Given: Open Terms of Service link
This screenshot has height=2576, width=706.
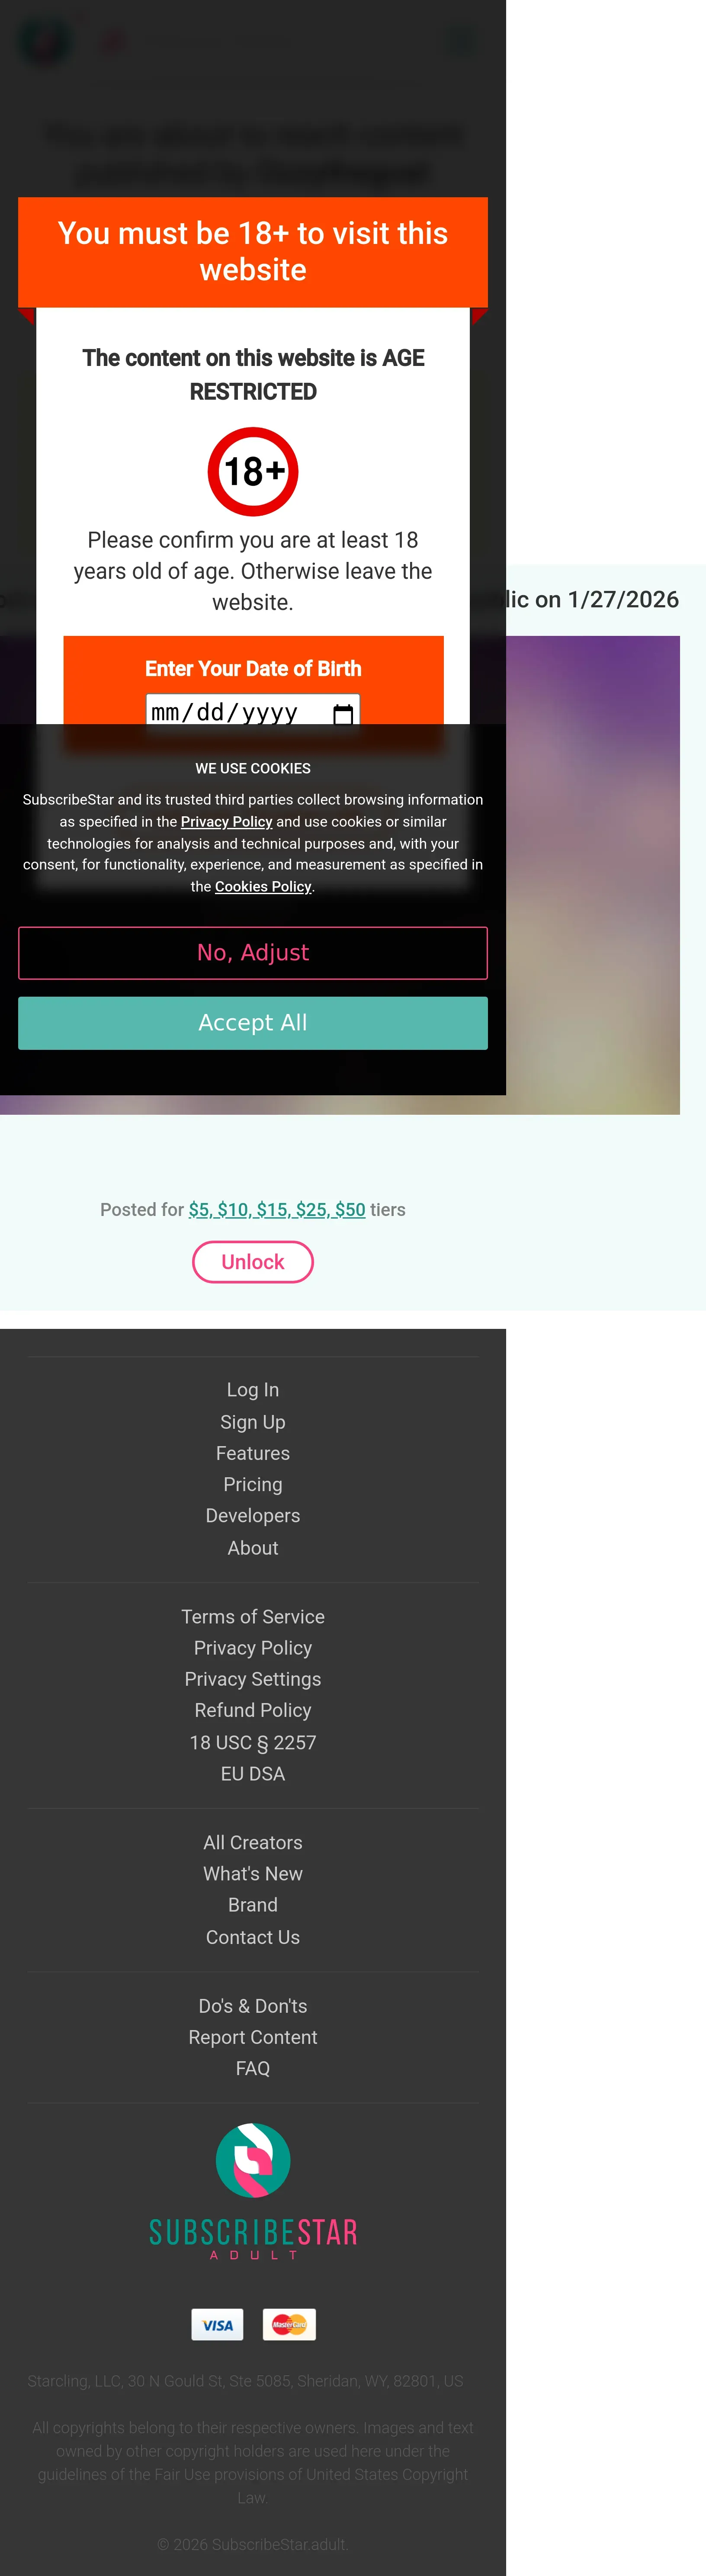Looking at the screenshot, I should pyautogui.click(x=253, y=1617).
